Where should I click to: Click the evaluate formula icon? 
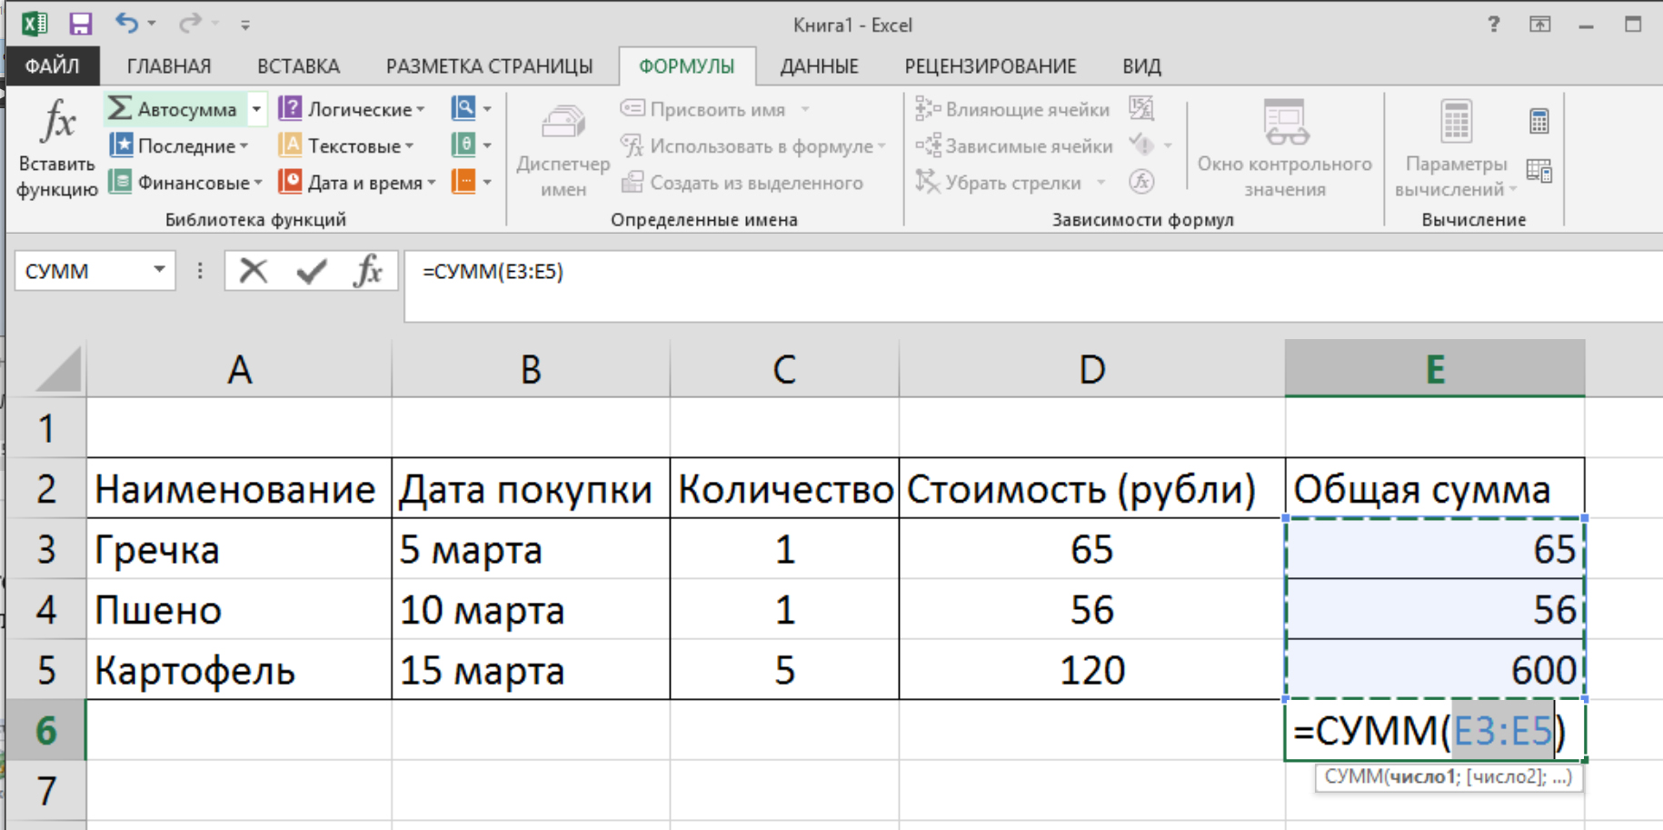[x=1141, y=183]
